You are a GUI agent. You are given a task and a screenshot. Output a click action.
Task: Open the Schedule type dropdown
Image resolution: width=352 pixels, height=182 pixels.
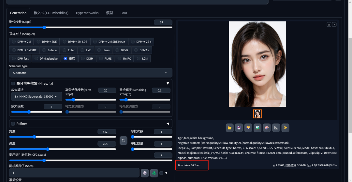(91, 73)
